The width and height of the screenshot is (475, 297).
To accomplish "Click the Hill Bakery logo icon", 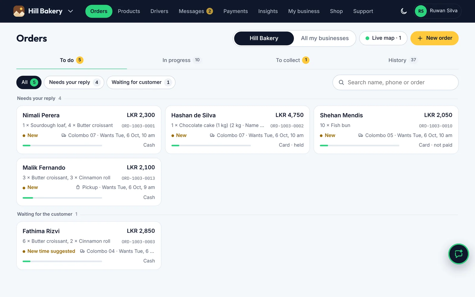I will pos(19,11).
